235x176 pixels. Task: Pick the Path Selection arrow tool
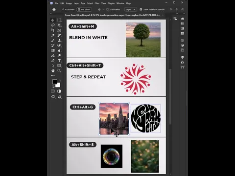point(53,66)
